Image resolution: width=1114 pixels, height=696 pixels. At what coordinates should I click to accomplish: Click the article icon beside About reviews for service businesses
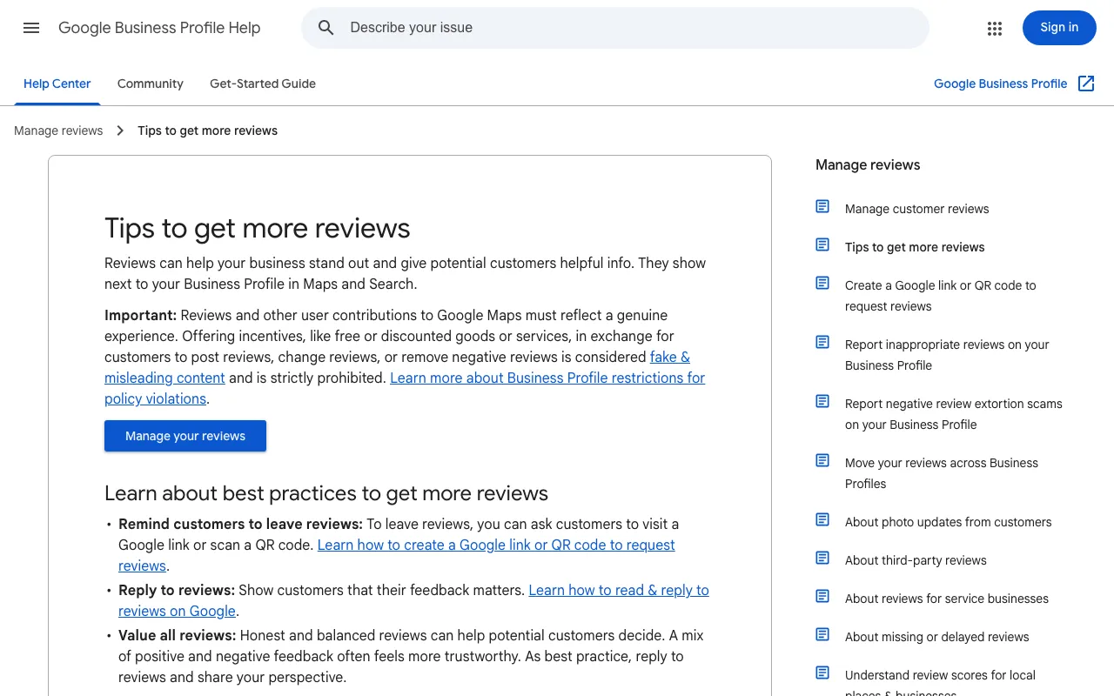822,596
